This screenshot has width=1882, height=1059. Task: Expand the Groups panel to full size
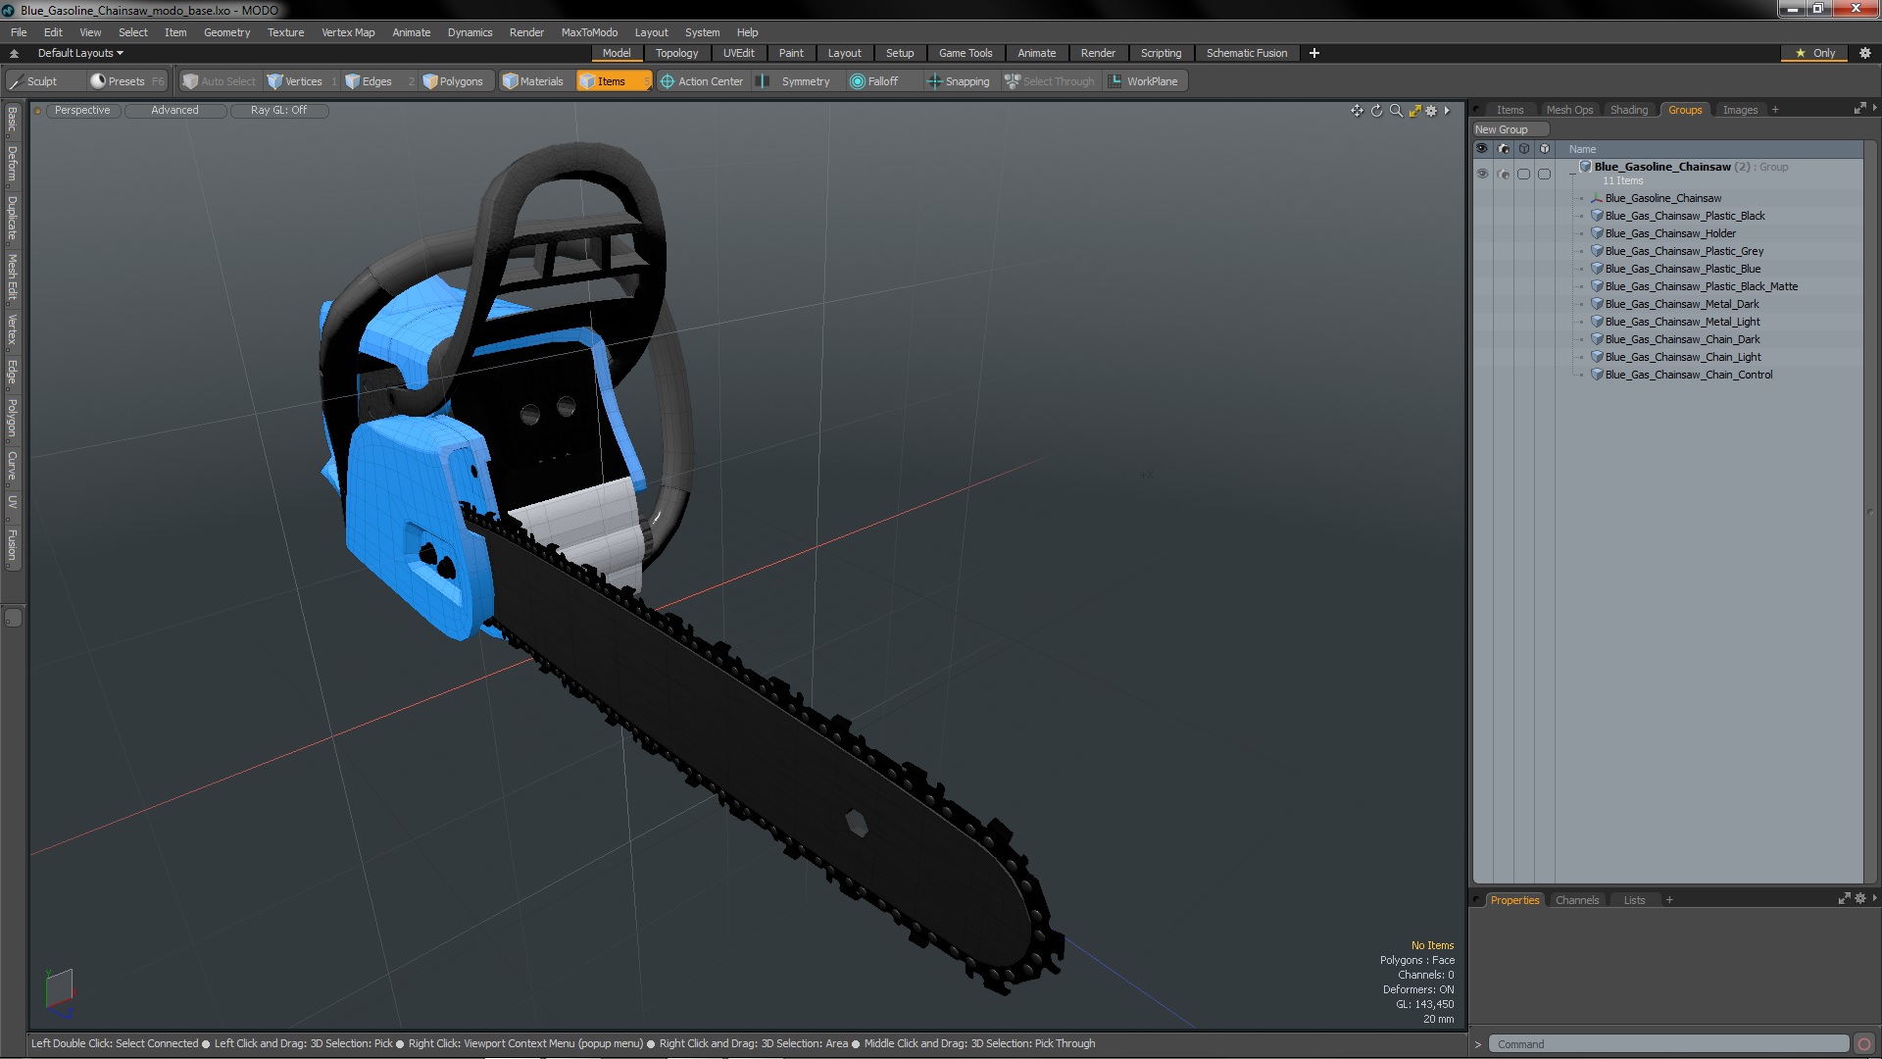pyautogui.click(x=1859, y=109)
